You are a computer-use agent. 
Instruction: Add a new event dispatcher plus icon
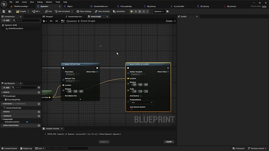(x=39, y=125)
